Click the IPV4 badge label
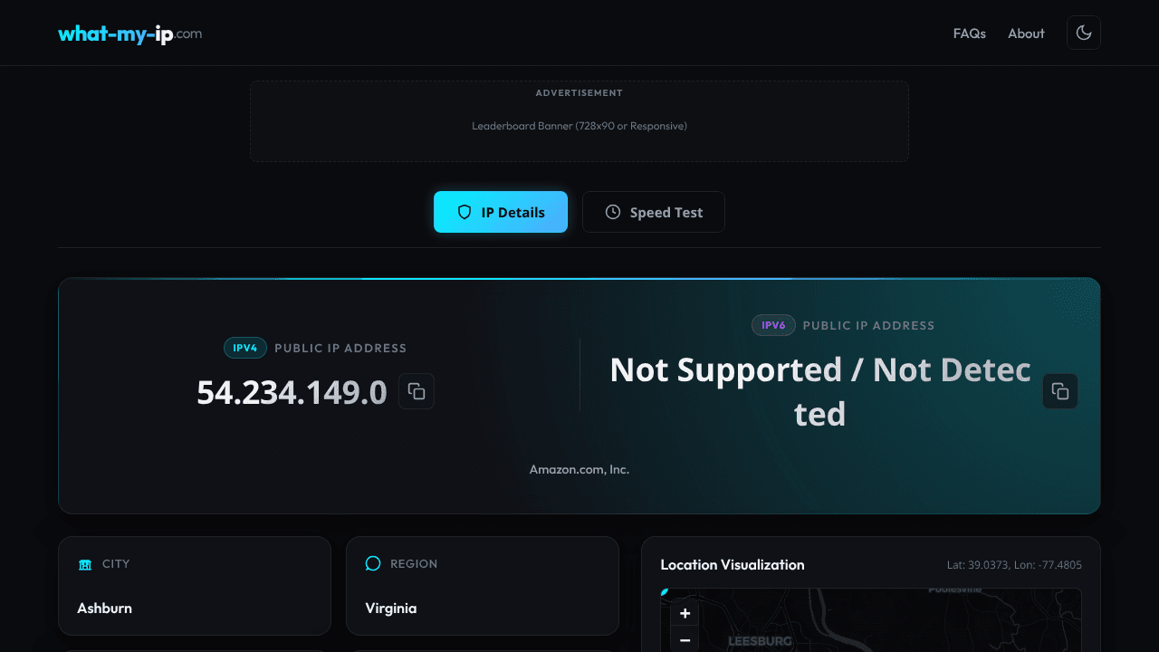 pos(245,348)
